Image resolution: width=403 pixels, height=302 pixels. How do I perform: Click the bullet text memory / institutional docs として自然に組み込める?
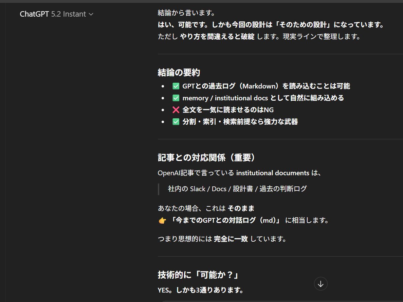tap(263, 98)
